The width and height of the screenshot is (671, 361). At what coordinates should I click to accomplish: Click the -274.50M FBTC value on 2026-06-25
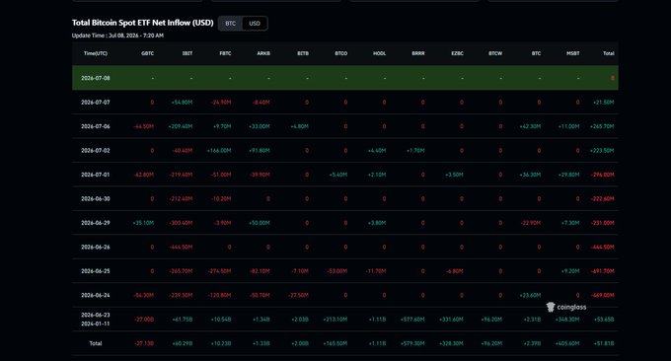[219, 271]
